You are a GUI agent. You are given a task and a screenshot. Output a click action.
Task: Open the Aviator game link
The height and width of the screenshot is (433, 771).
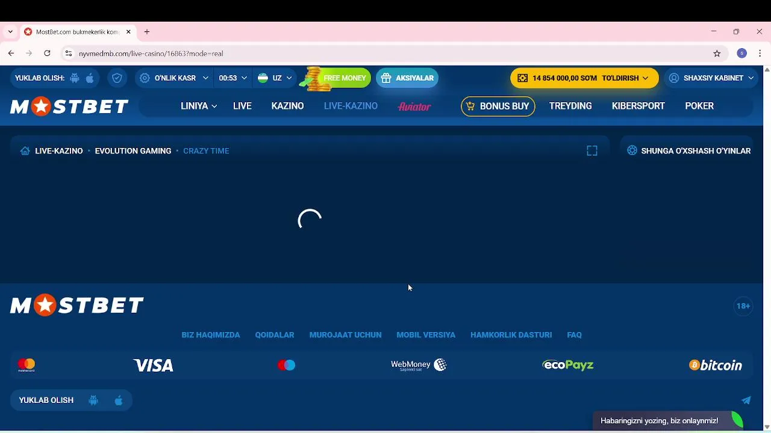pos(414,106)
